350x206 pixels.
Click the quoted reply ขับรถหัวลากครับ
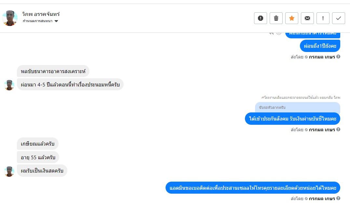[297, 108]
